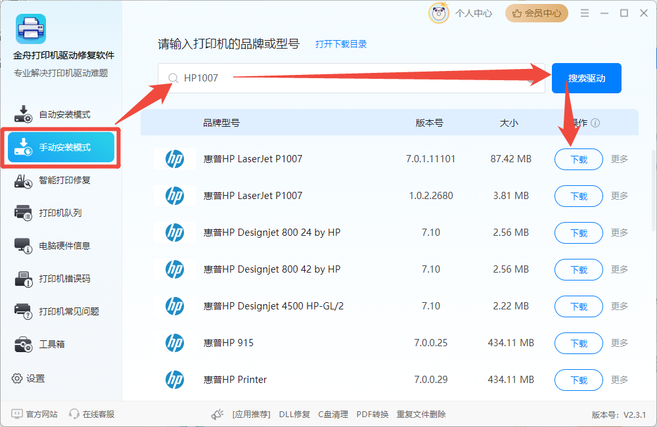Click the HP logo for Designjet 800 24
This screenshot has height=427, width=657.
[x=175, y=233]
